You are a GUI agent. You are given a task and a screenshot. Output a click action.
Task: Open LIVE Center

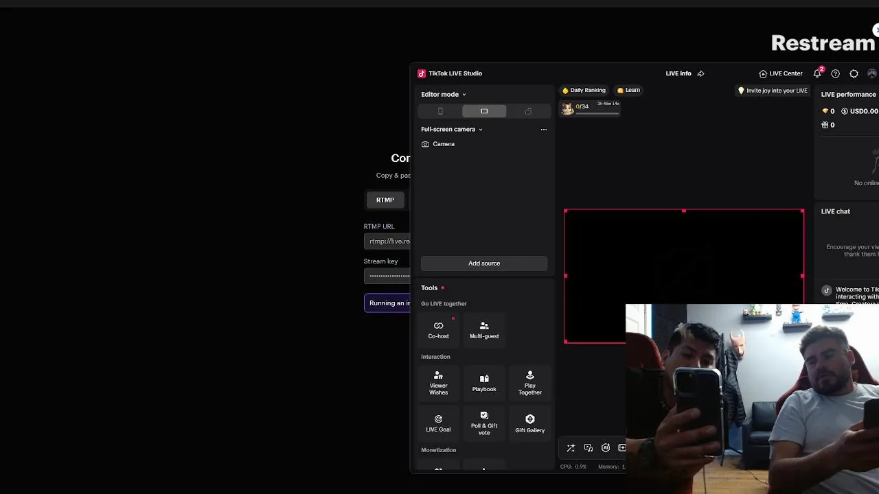pos(781,73)
